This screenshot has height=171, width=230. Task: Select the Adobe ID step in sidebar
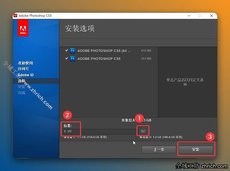26,75
